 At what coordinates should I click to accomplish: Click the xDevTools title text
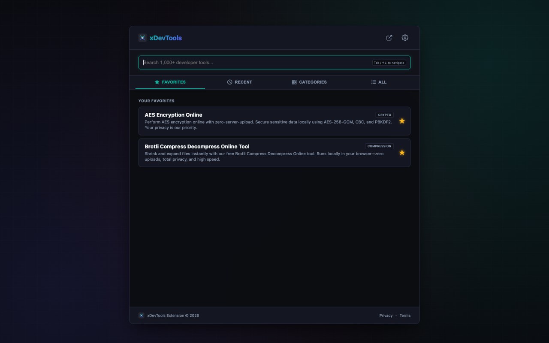166,38
